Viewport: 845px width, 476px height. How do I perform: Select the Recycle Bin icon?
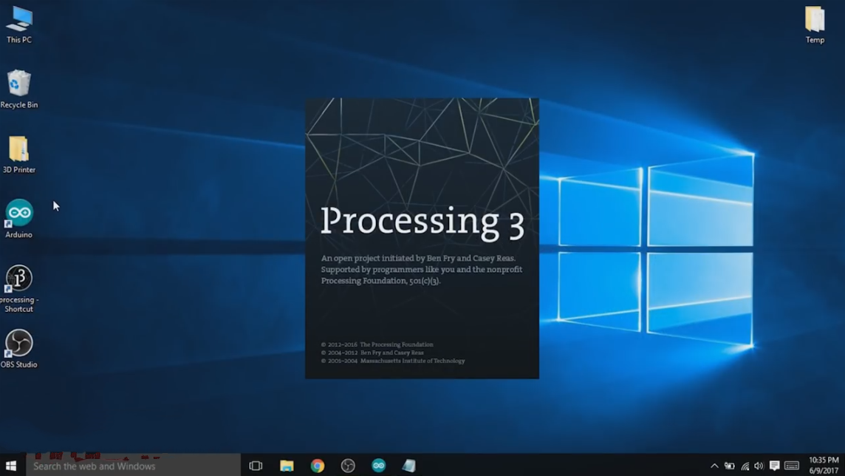pos(19,89)
